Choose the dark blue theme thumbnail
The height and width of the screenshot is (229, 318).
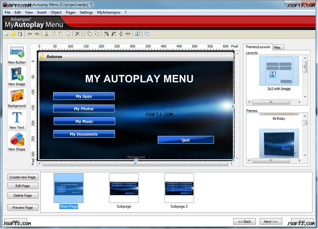click(x=279, y=143)
